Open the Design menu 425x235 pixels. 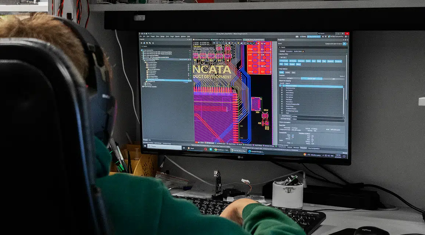point(162,37)
